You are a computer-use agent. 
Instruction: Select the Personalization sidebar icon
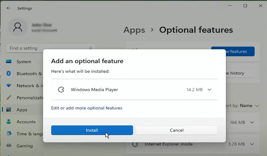point(8,98)
